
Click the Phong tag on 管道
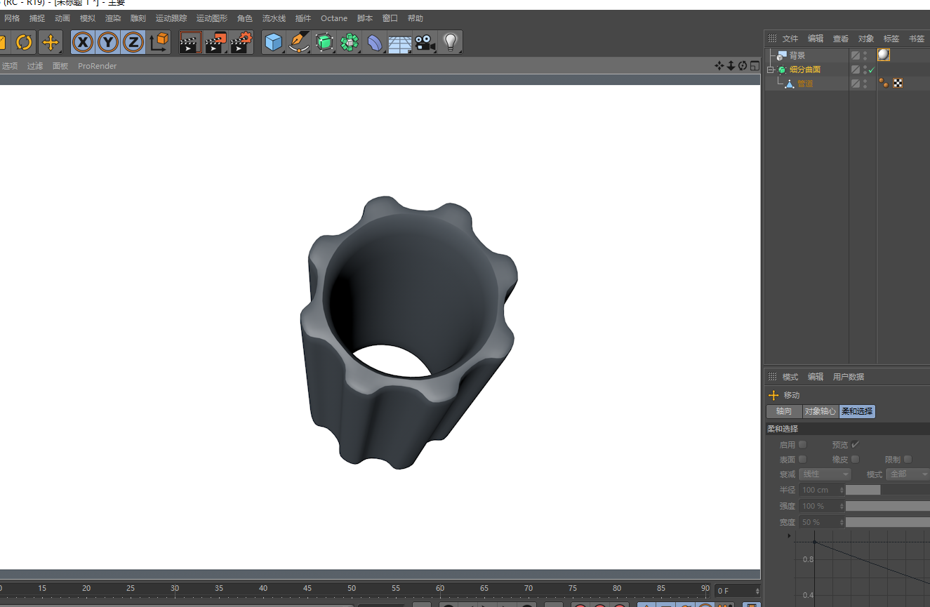[884, 84]
